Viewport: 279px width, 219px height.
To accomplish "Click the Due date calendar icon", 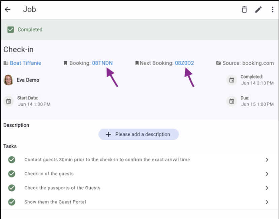I will click(x=231, y=101).
